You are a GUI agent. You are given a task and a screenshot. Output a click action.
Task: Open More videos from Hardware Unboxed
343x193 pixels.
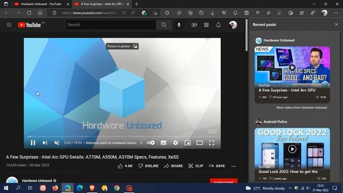(x=301, y=107)
